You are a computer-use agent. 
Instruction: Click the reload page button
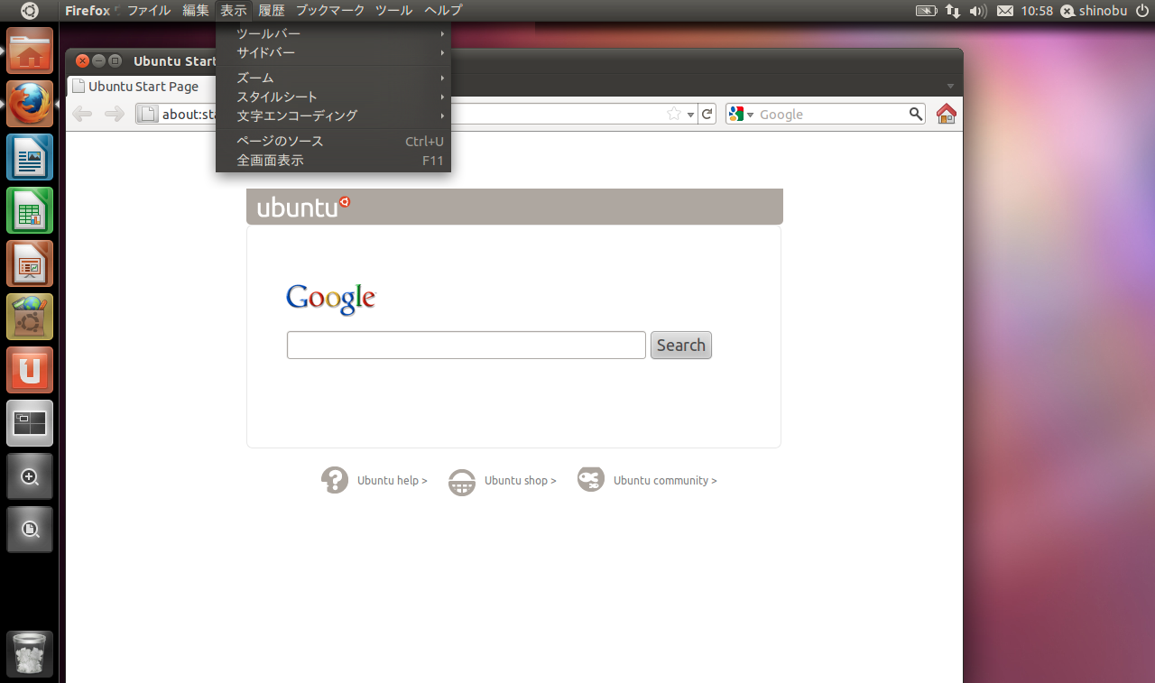pyautogui.click(x=707, y=114)
